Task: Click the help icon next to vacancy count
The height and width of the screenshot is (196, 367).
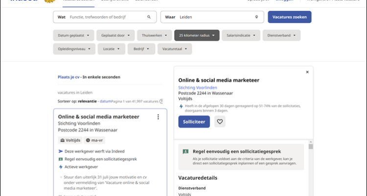Action: [161, 101]
